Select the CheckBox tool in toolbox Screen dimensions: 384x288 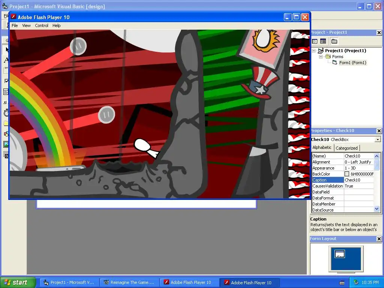coord(6,81)
